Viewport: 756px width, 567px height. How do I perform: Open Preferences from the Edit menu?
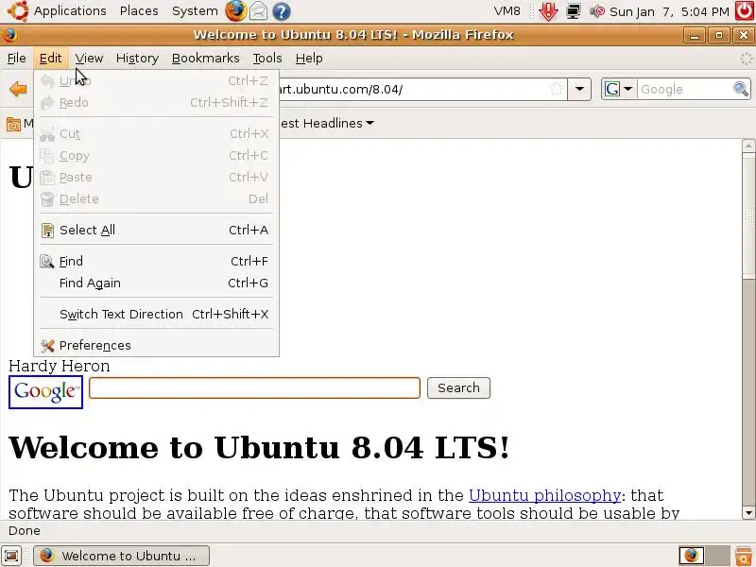tap(156, 345)
